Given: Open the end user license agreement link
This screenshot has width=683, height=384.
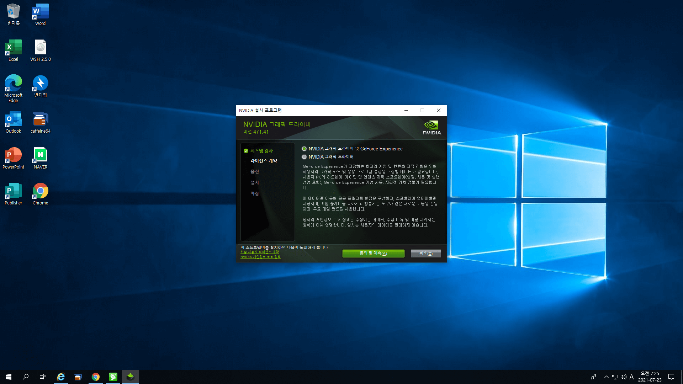Looking at the screenshot, I should point(260,252).
